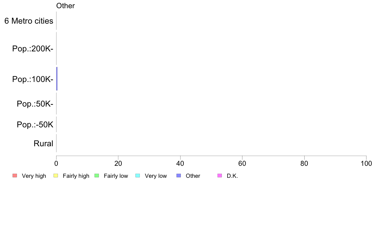Click the Pop.:100K- category label

click(33, 79)
